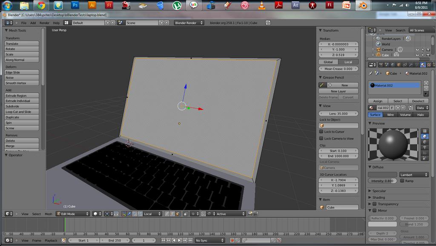Open Google Chrome from the taskbar
The width and height of the screenshot is (436, 246).
coord(41,5)
